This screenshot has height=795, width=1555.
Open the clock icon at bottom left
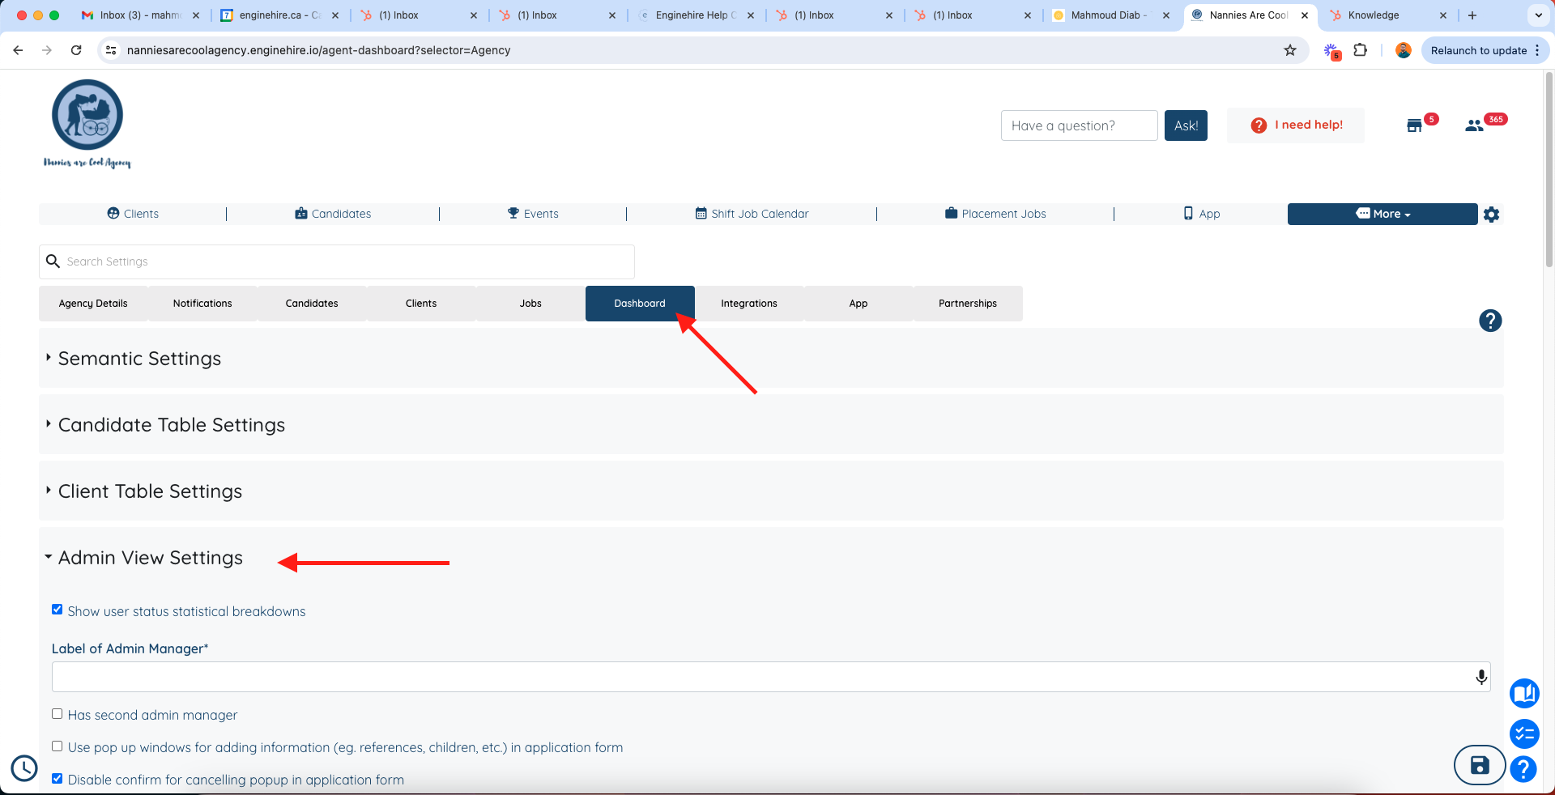pyautogui.click(x=24, y=768)
